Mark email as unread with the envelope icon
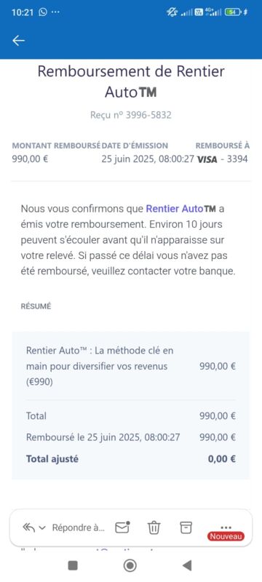This screenshot has height=582, width=262. point(122,527)
